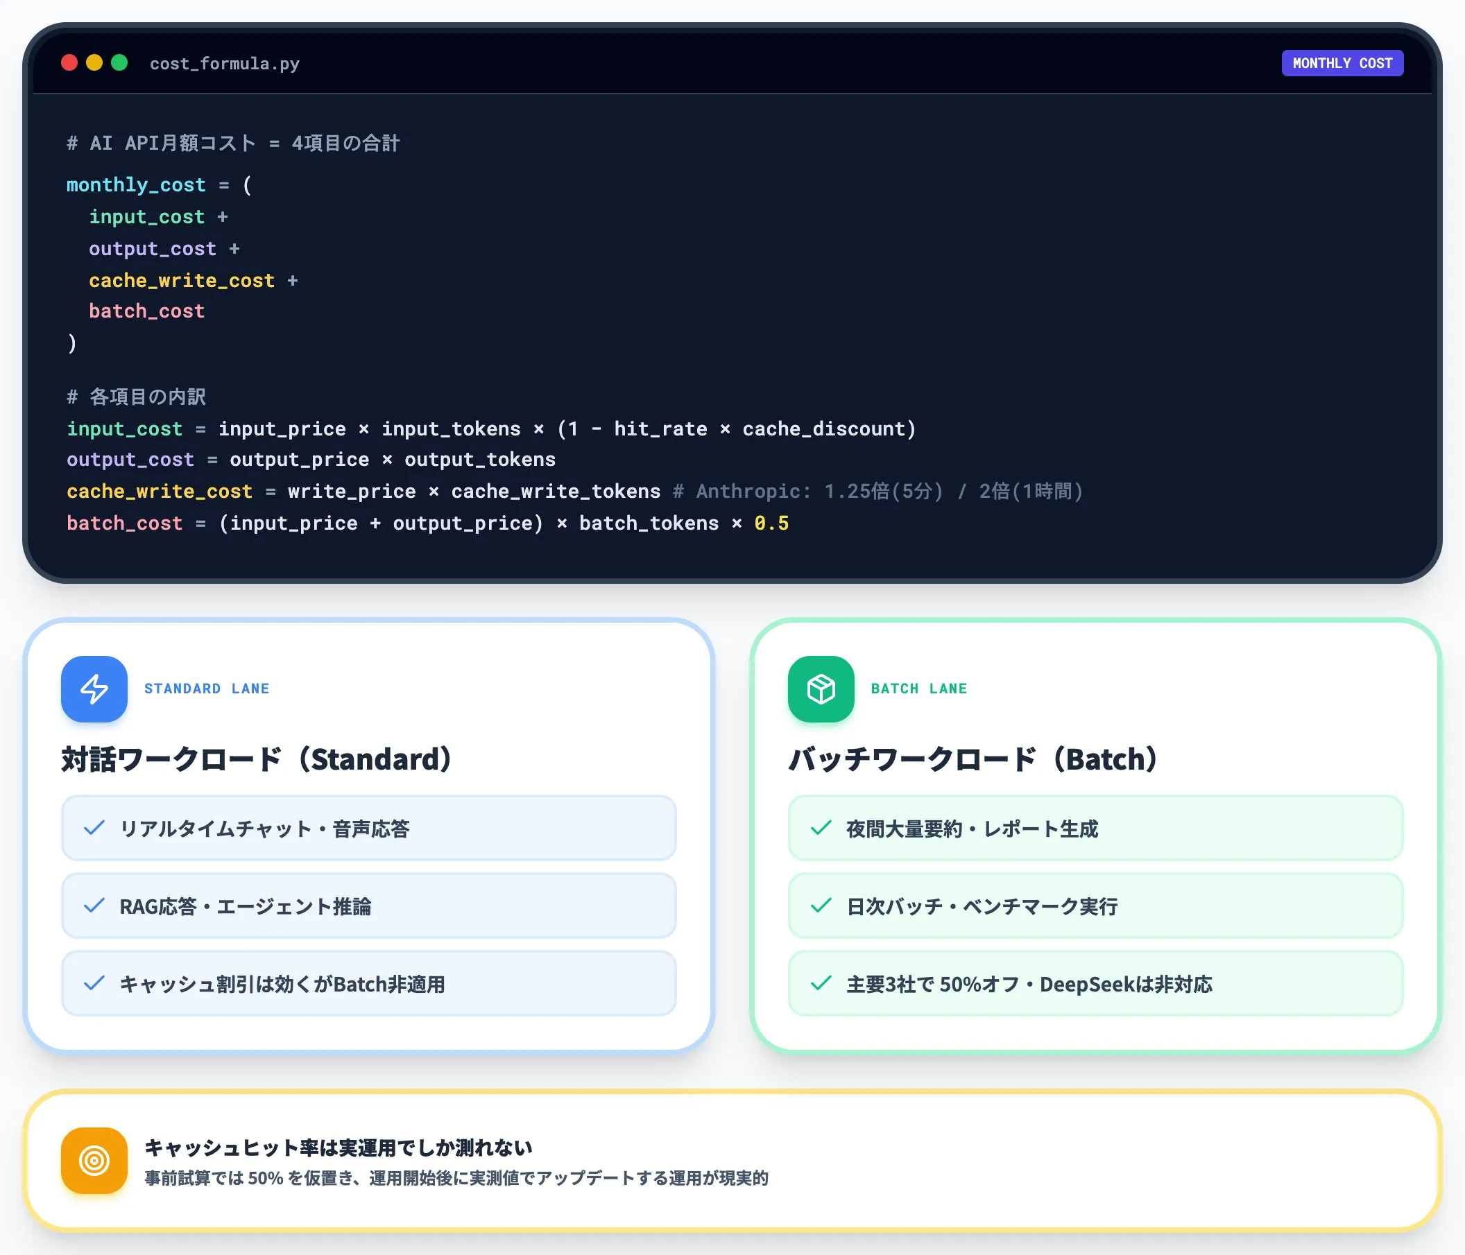Screen dimensions: 1465x1255
Task: Click the red close dot in code window
Action: tap(69, 63)
